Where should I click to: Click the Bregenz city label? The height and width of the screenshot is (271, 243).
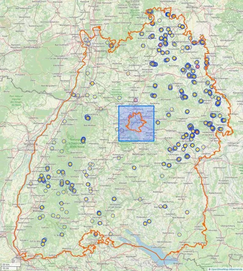click(x=178, y=263)
